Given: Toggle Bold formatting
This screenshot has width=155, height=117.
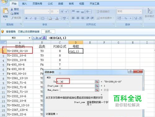Looking at the screenshot, I should coord(26,18).
